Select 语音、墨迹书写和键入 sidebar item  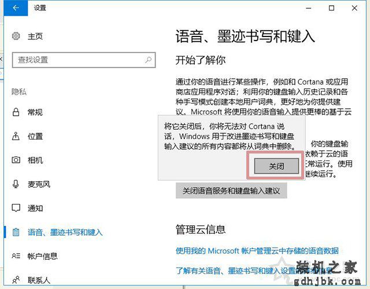point(65,232)
